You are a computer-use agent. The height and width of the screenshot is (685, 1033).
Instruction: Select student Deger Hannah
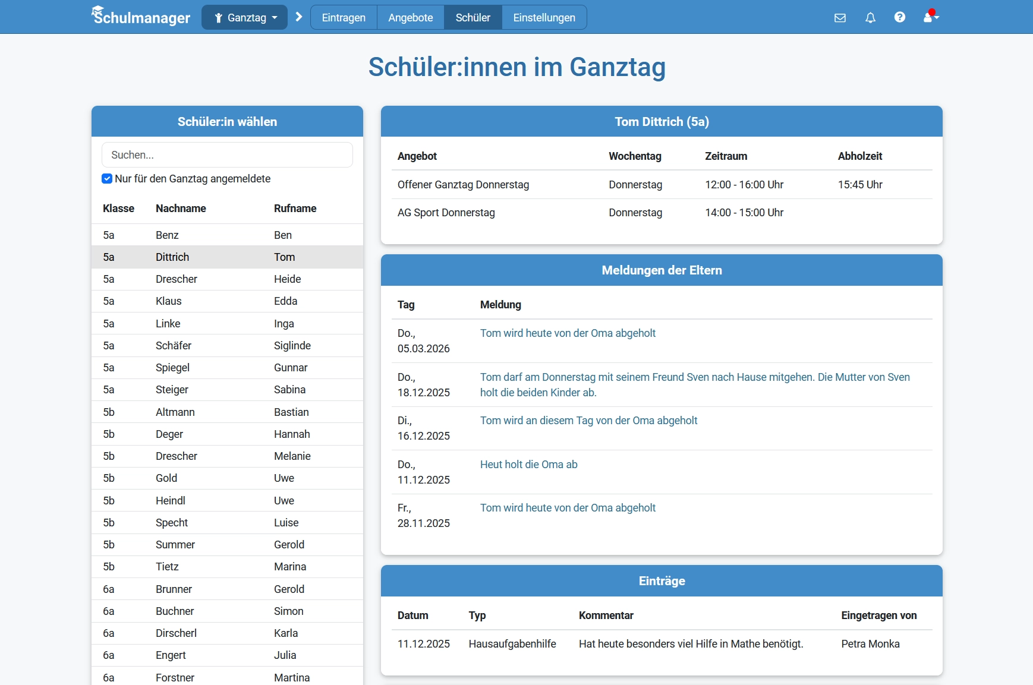[x=227, y=434]
